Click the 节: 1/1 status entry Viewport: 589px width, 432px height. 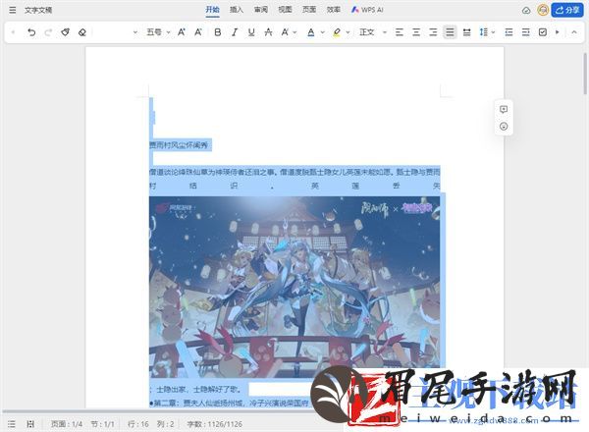(x=102, y=424)
